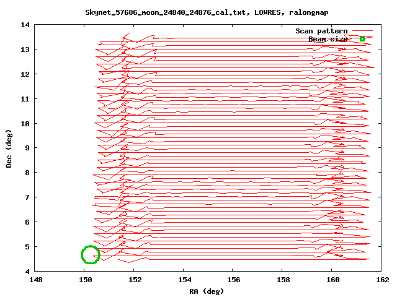Screen dimensions: 397x297
Task: Click the Dec axis tick label 10
Action: [25, 124]
